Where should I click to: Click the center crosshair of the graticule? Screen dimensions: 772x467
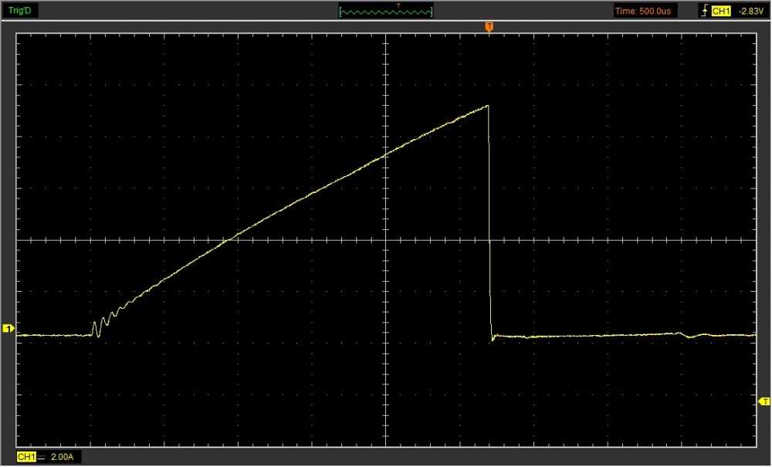click(x=385, y=240)
